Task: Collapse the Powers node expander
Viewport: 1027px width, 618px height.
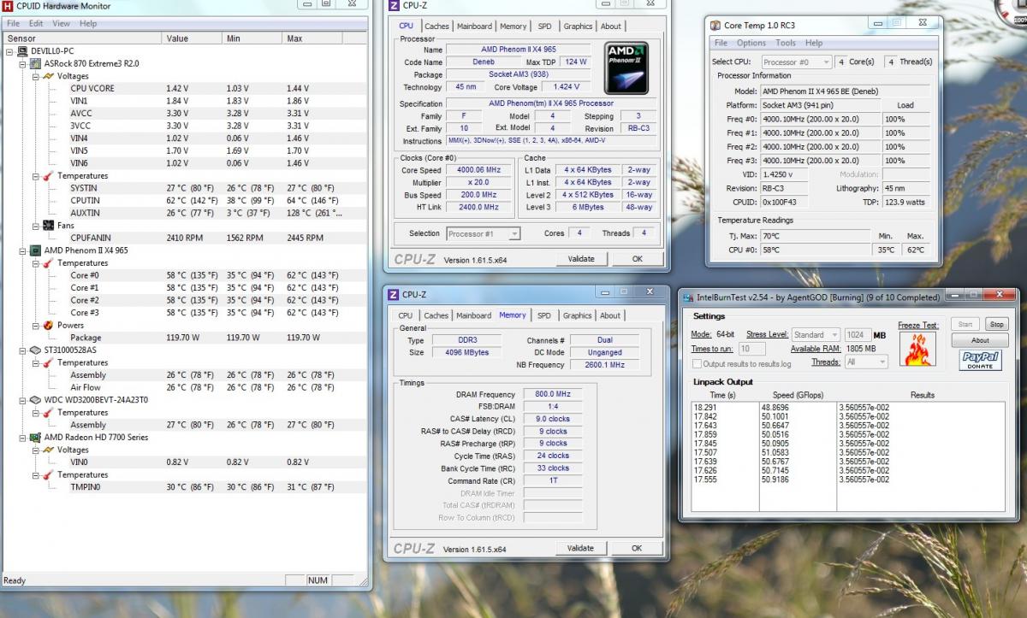Action: click(x=36, y=326)
